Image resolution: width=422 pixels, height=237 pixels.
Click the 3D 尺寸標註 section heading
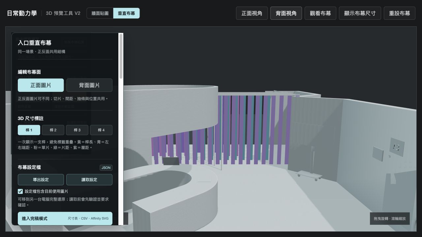click(31, 118)
